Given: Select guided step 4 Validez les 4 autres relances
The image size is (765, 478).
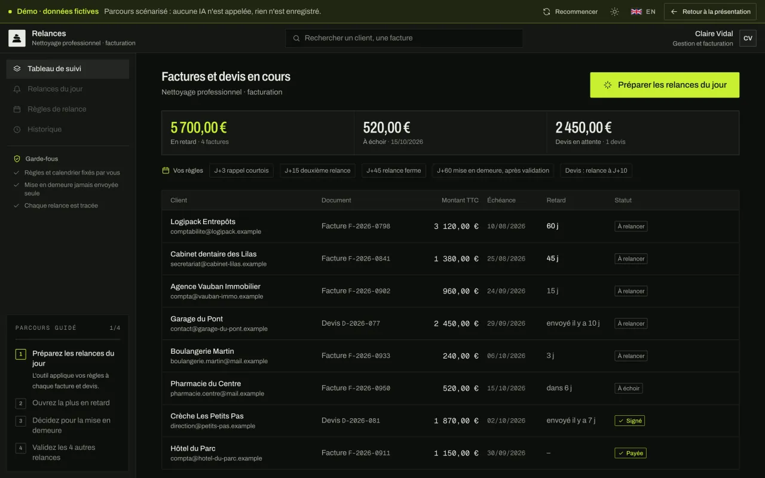Looking at the screenshot, I should (x=68, y=452).
